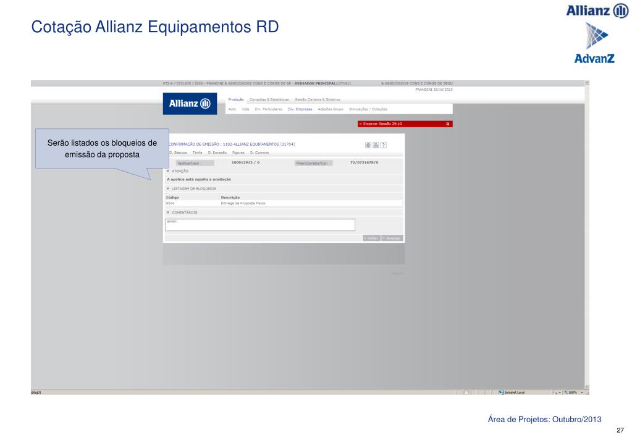
Task: Open Gestão Carteira & Sinistros menu
Action: click(317, 99)
